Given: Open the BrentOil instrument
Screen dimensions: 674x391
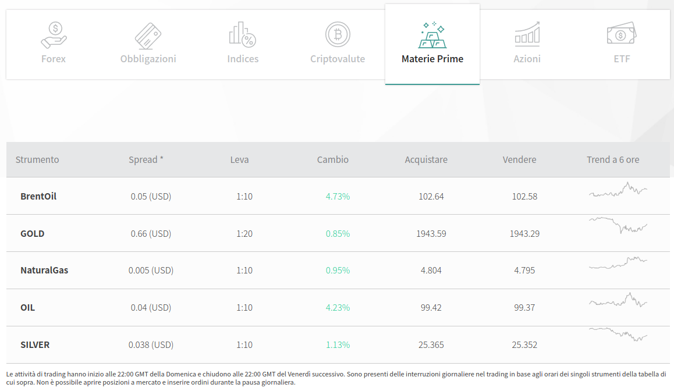Looking at the screenshot, I should pos(38,196).
